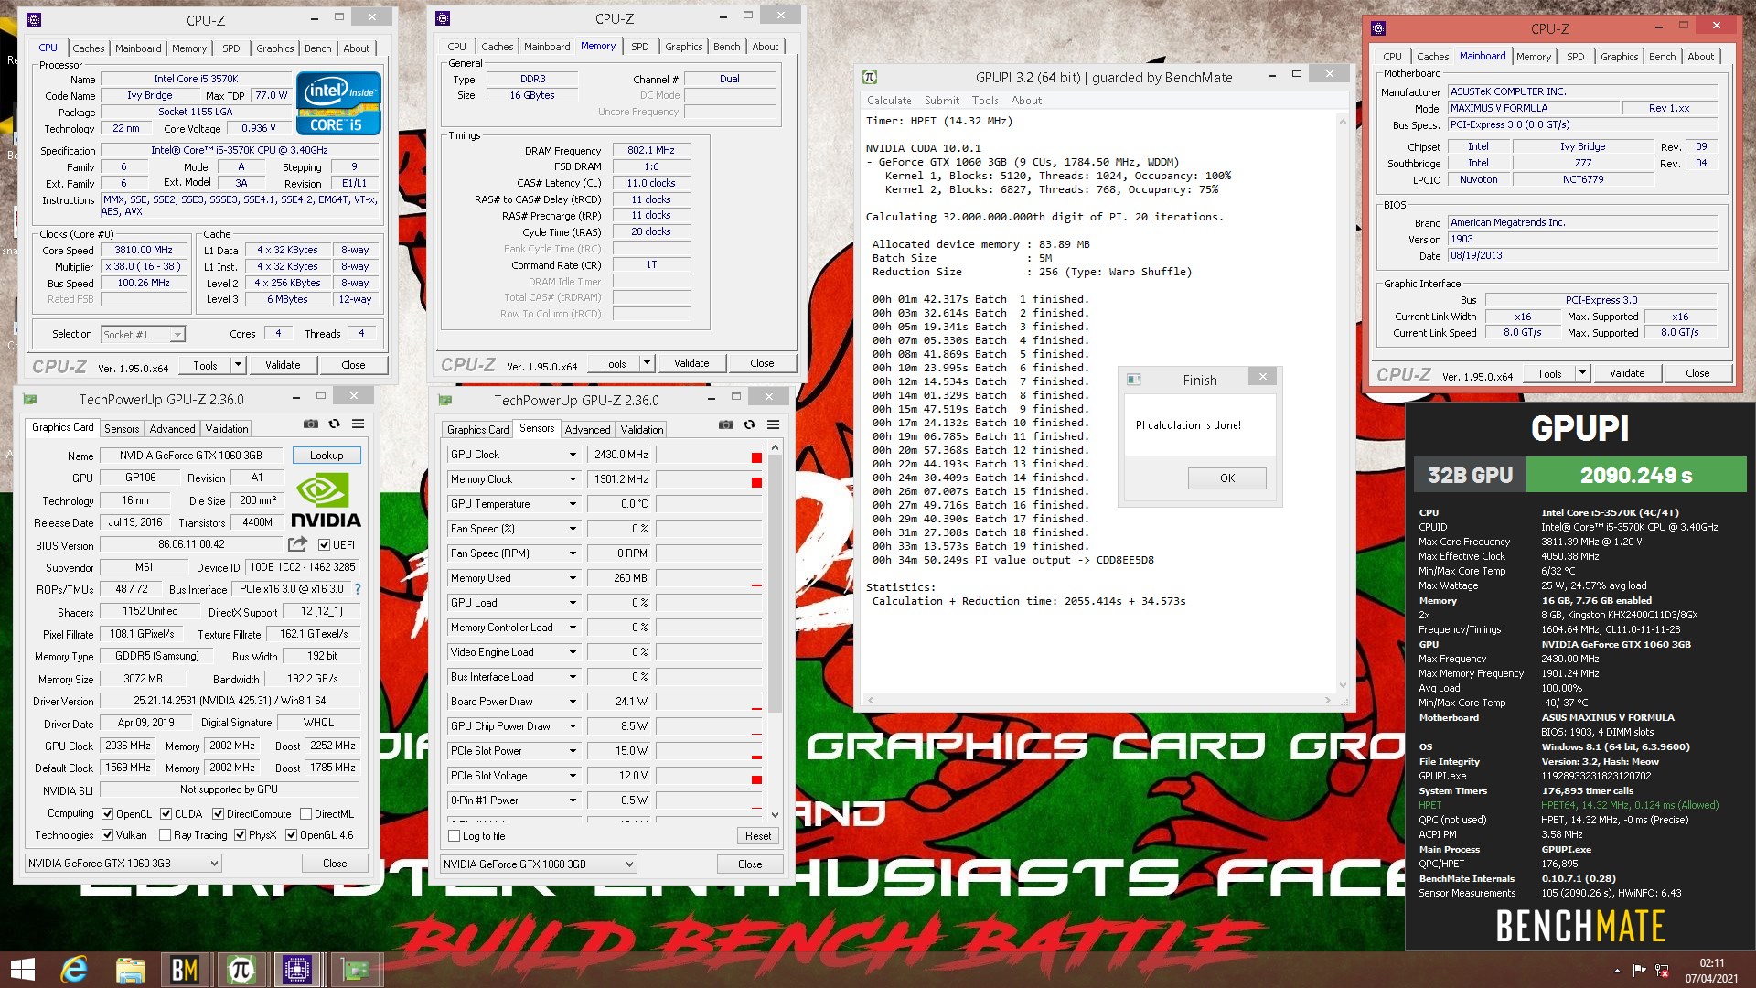Toggle the CUDA checkbox
This screenshot has height=988, width=1756.
click(166, 814)
